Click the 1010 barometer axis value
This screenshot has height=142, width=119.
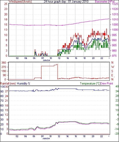pos(115,19)
